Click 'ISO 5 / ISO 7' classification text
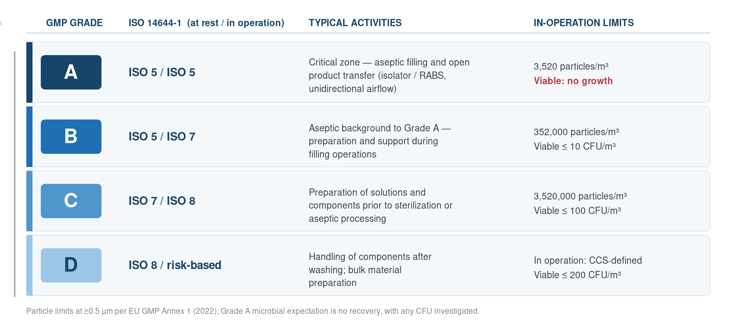The image size is (736, 328). click(x=162, y=136)
